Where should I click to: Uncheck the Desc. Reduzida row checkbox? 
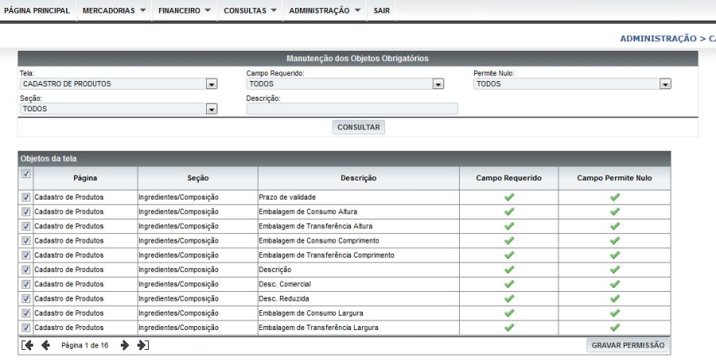[x=26, y=298]
